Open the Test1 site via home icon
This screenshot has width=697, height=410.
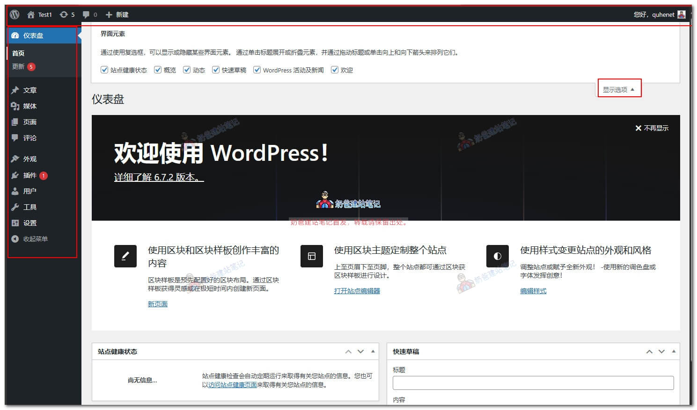pos(31,14)
